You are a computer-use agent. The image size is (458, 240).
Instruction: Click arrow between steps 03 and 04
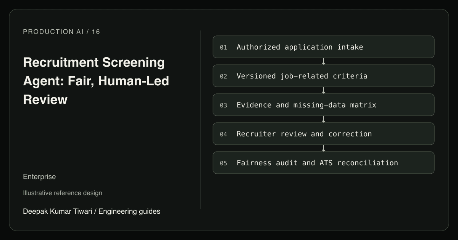point(324,119)
